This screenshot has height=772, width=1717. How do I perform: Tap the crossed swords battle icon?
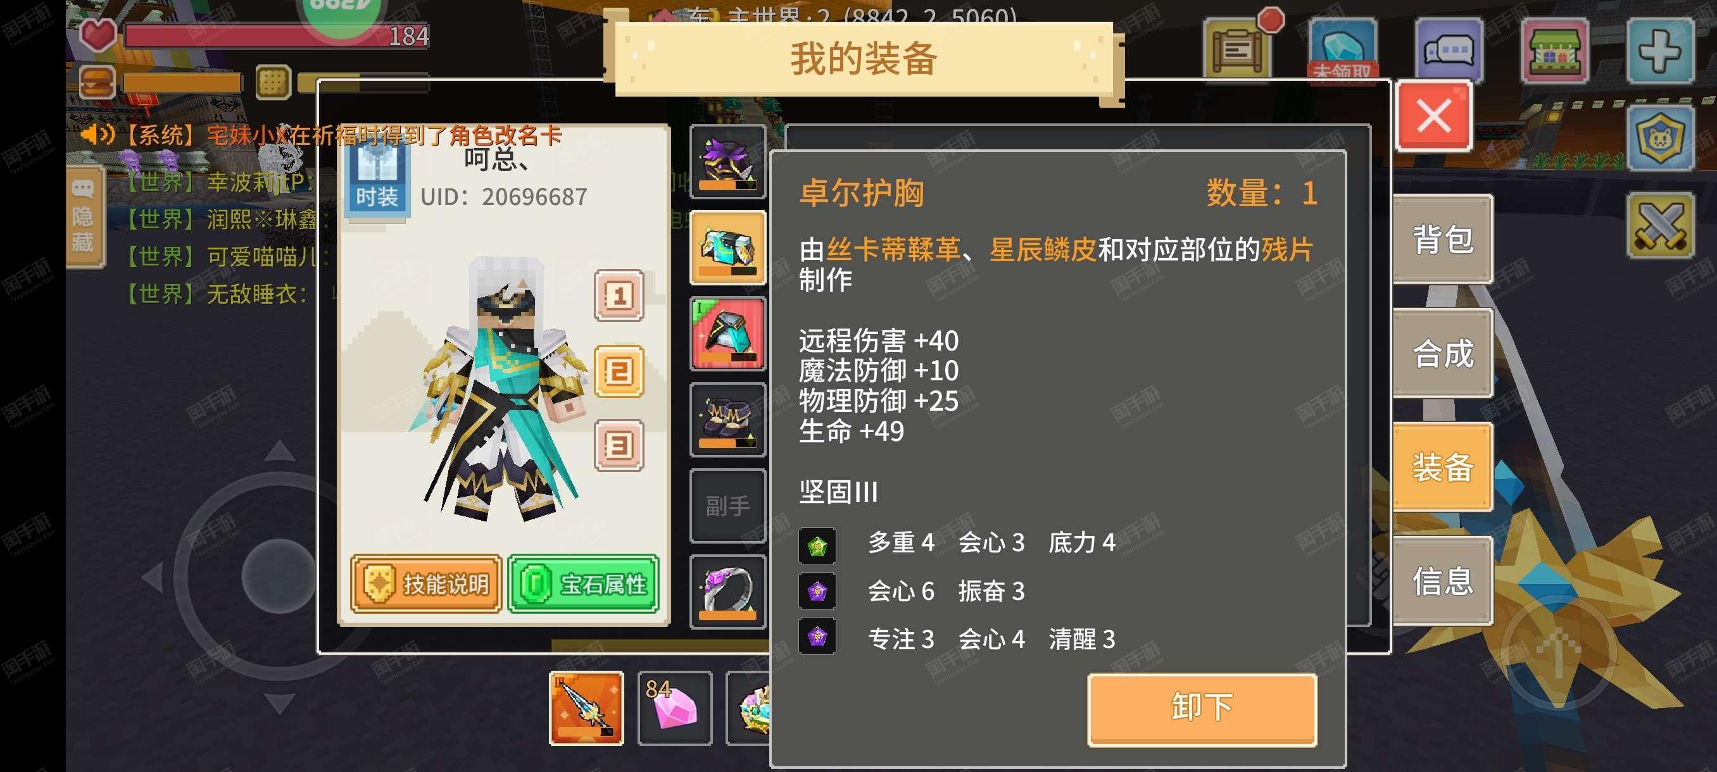coord(1661,225)
